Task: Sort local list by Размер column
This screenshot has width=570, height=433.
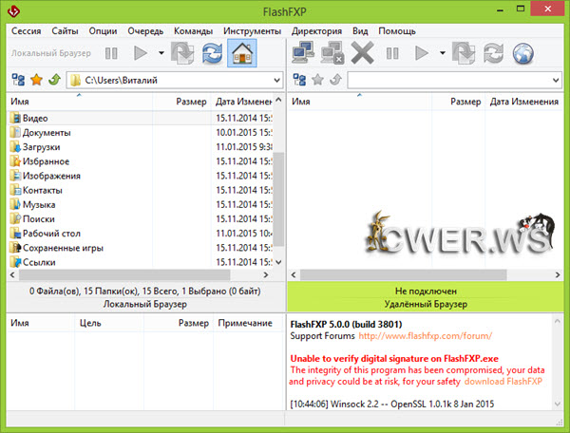Action: (x=191, y=101)
